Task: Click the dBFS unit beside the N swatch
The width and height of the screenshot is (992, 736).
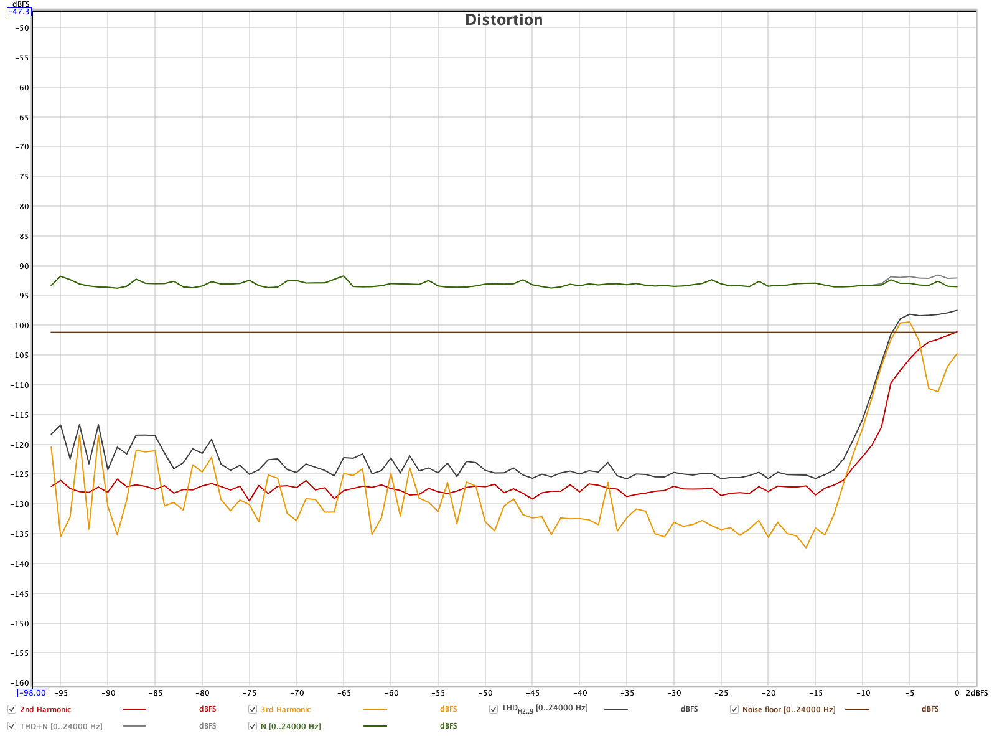Action: 449,726
